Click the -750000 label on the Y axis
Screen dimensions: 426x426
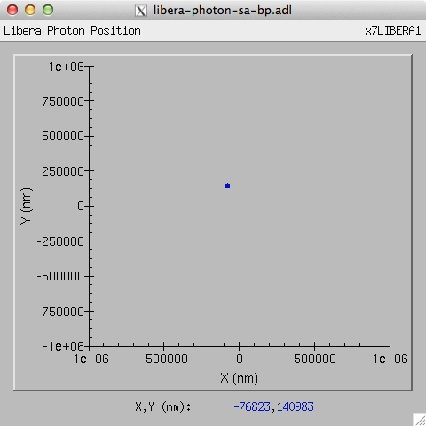[x=60, y=312]
